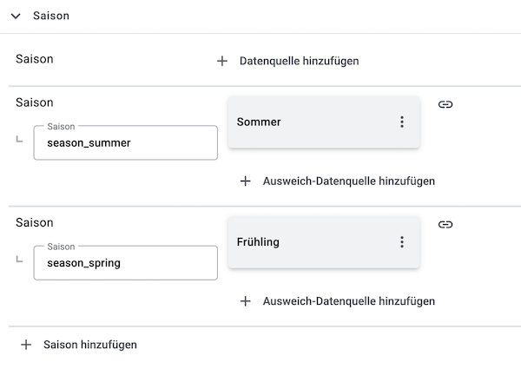Image resolution: width=521 pixels, height=369 pixels.
Task: Add fallback data source text below Sommer
Action: 348,181
